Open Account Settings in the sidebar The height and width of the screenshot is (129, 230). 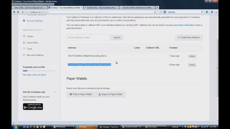pyautogui.click(x=34, y=21)
